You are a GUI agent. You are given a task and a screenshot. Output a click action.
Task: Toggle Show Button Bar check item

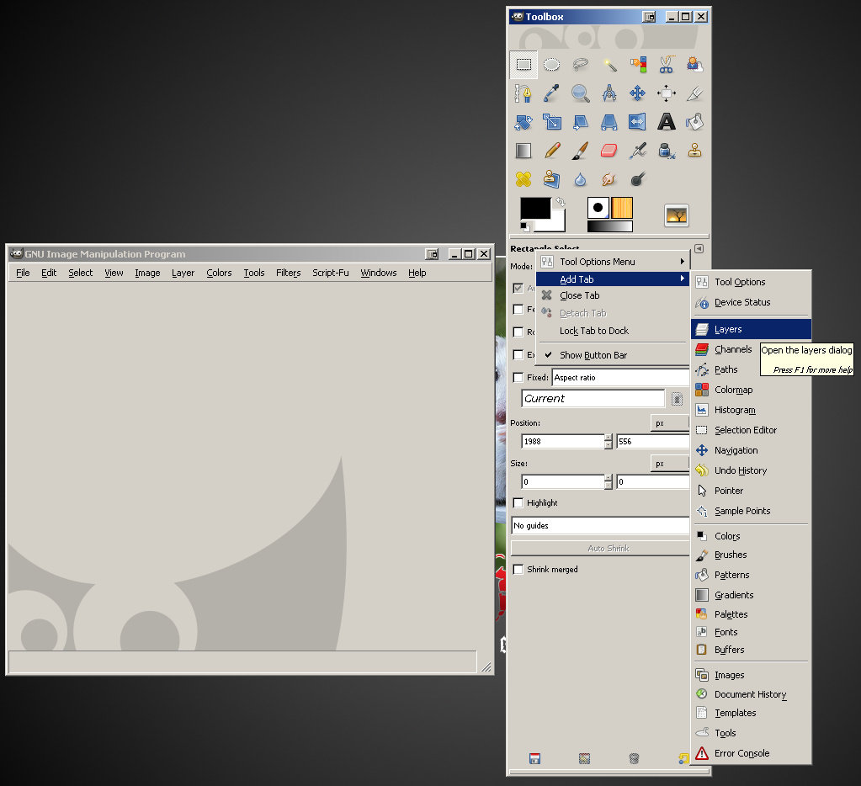point(612,355)
